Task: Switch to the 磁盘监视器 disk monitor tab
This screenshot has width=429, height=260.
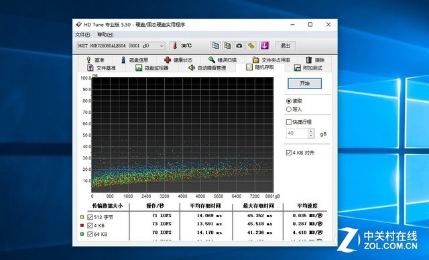Action: [x=152, y=68]
